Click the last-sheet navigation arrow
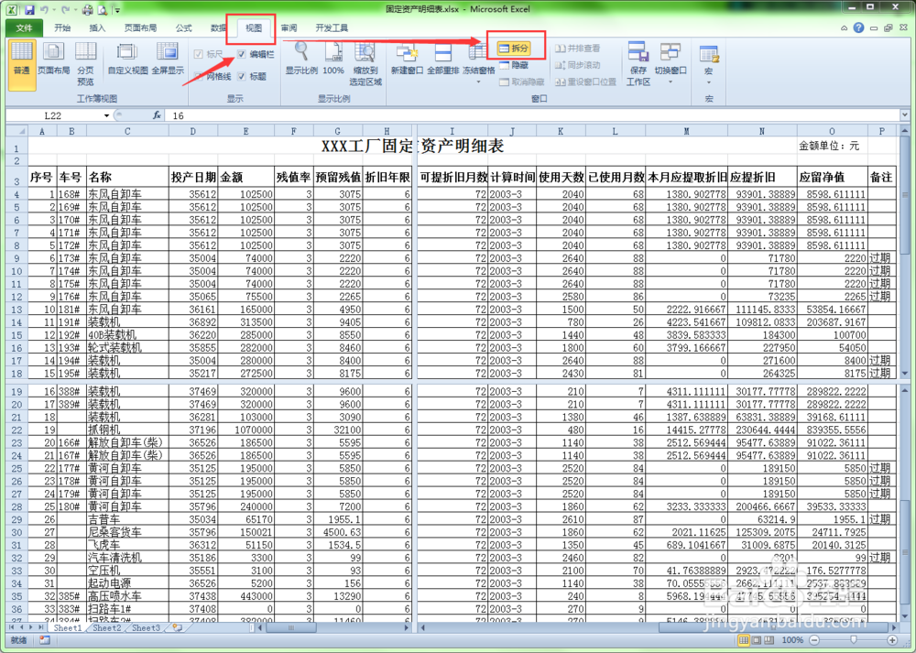 pos(40,628)
